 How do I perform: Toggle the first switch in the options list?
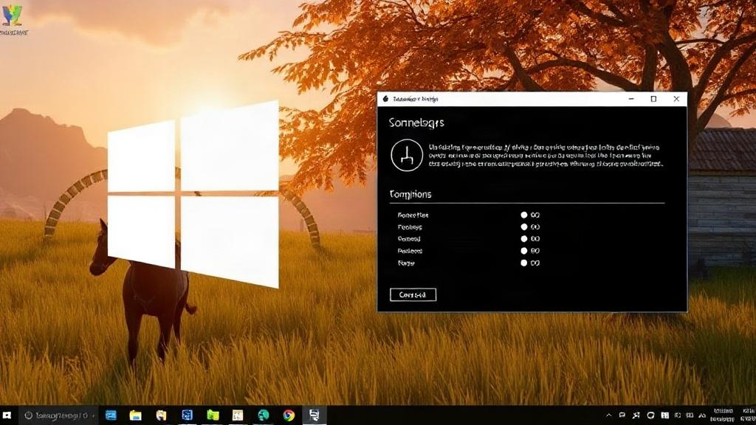530,215
